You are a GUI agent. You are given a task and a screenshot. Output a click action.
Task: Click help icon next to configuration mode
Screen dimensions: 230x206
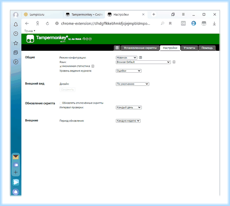pos(141,58)
